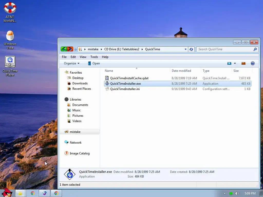The height and width of the screenshot is (197, 263).
Task: Click the Angry Birds start button
Action: [7, 193]
